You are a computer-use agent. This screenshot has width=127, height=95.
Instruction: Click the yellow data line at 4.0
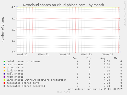pos(68,7)
